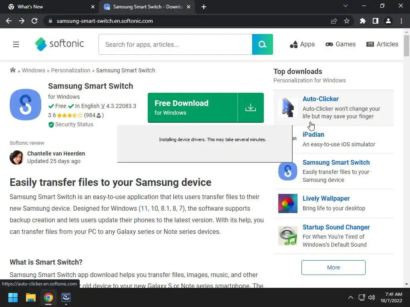This screenshot has width=410, height=307.
Task: Click the address bar URL
Action: (105, 21)
